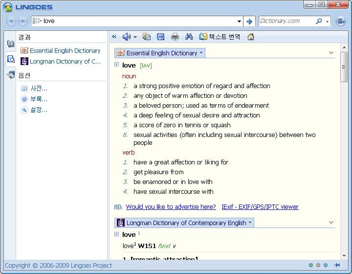
Task: Click the red 'noun' part-of-speech label
Action: click(x=129, y=76)
